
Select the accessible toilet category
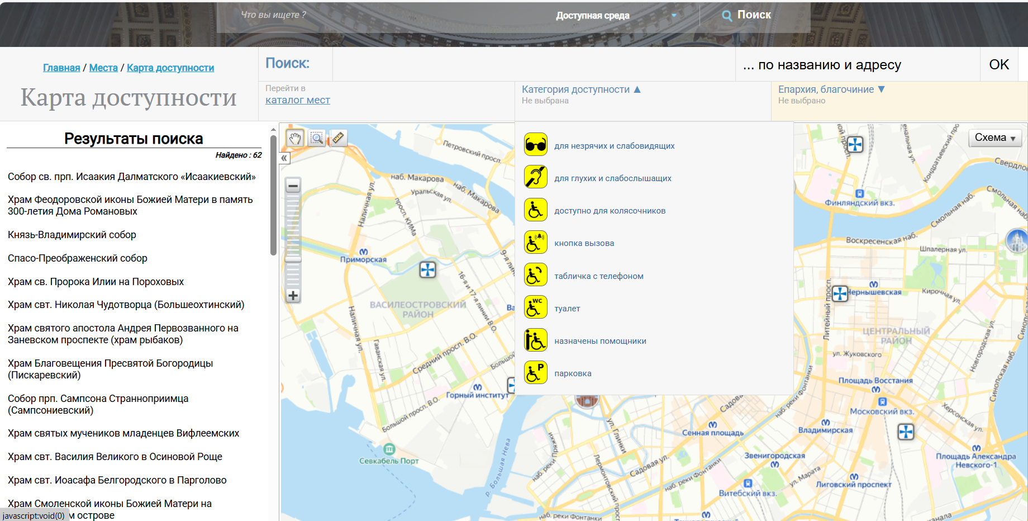point(567,309)
